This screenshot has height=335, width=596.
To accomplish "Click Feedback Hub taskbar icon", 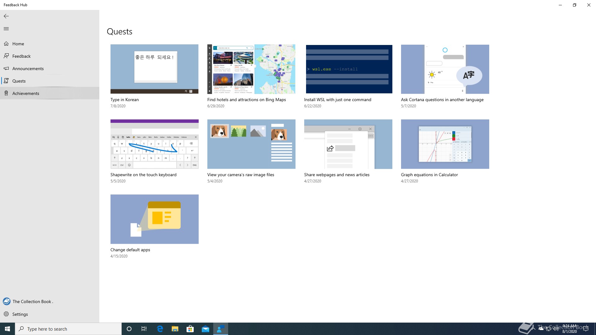I will 221,329.
